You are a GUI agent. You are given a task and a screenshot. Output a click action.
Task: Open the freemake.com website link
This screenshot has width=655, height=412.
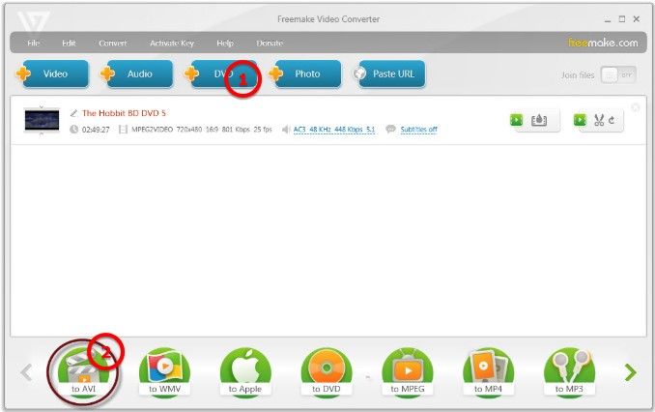(602, 43)
